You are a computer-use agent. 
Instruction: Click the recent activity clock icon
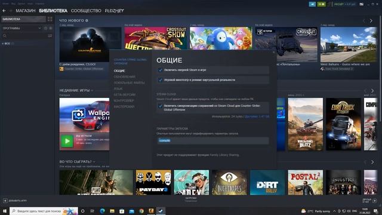click(45, 28)
